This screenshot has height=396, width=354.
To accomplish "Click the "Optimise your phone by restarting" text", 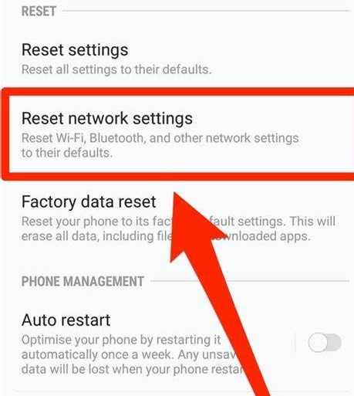I will tap(121, 340).
